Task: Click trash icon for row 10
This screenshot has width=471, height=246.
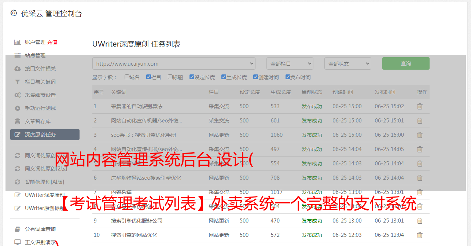Action: [x=420, y=235]
